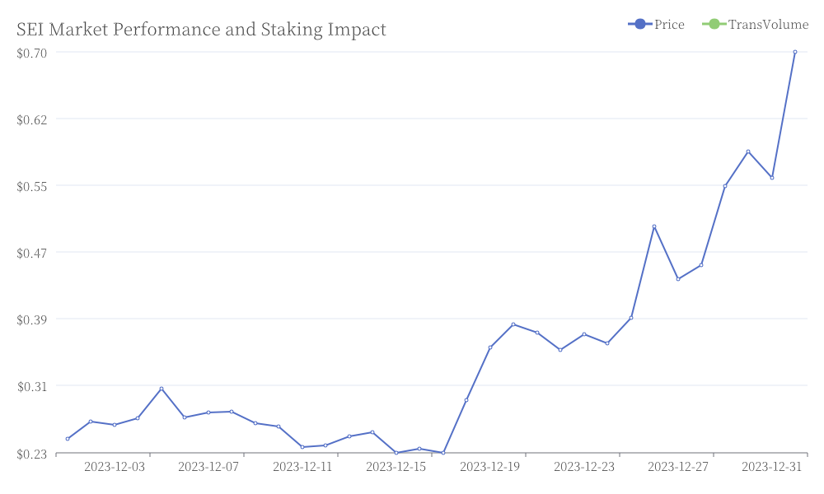The image size is (824, 494).
Task: Select the early December local peak near $0.31
Action: 162,389
